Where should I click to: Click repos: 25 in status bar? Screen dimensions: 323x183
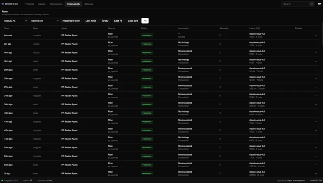pos(27,181)
